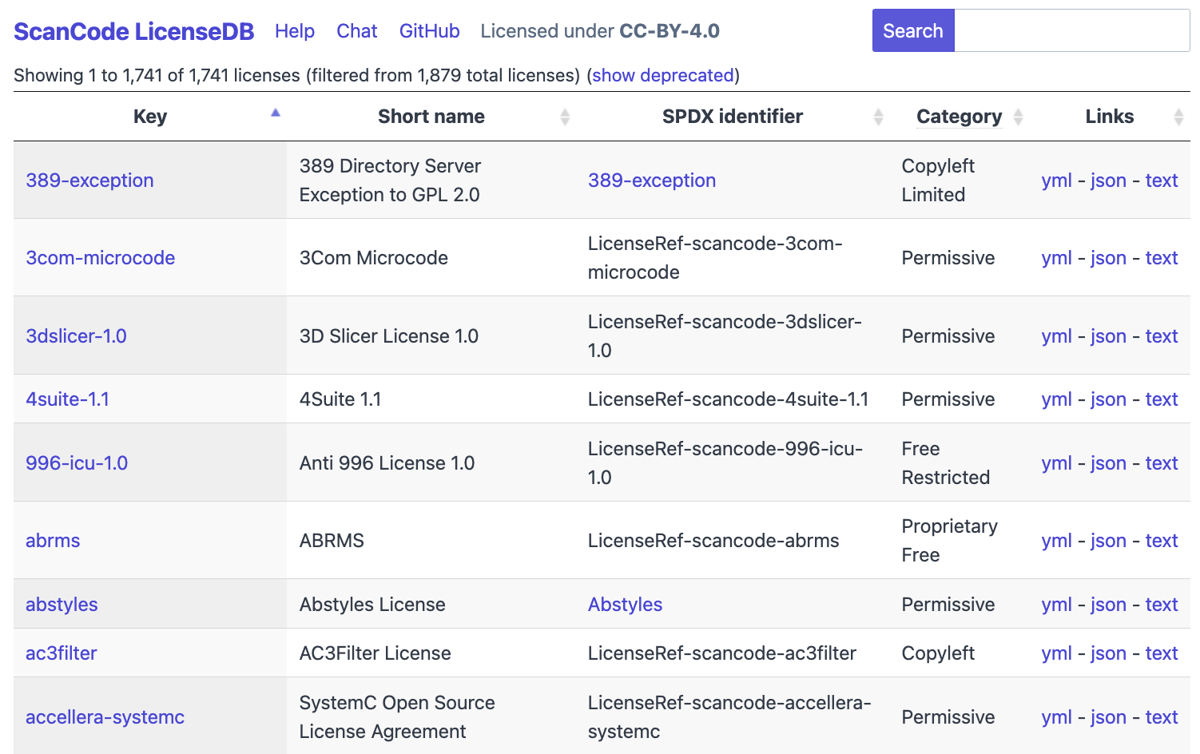Sort by the Category column header
Viewport: 1200px width, 754px height.
[x=958, y=117]
